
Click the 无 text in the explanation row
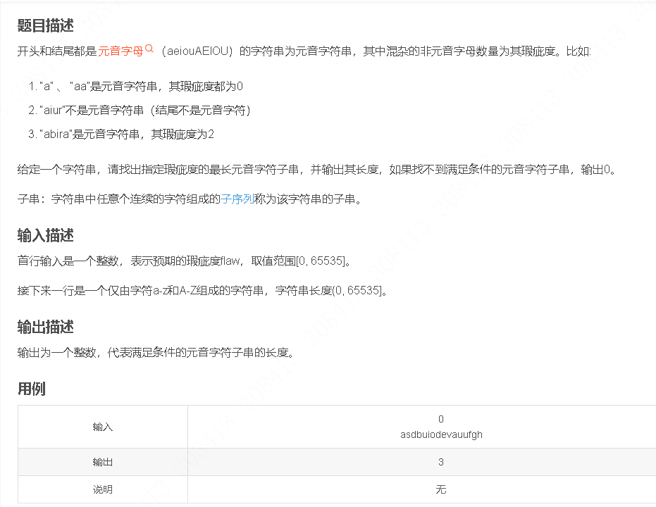441,489
